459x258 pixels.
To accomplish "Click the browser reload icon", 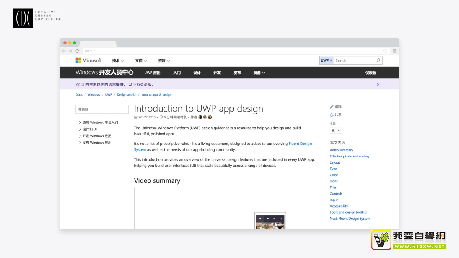I will click(x=77, y=51).
